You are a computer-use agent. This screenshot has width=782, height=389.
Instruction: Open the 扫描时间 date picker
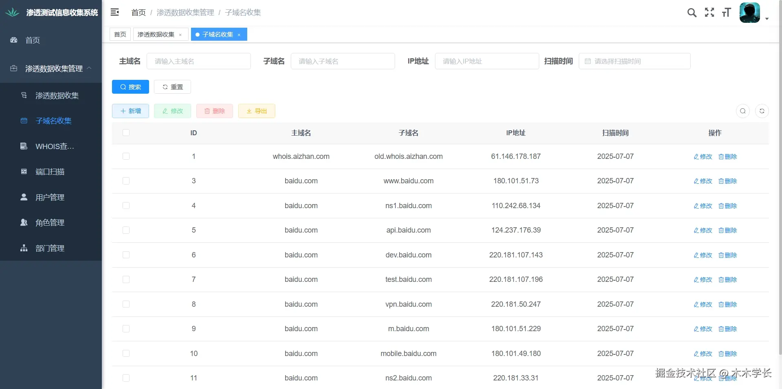(x=634, y=61)
